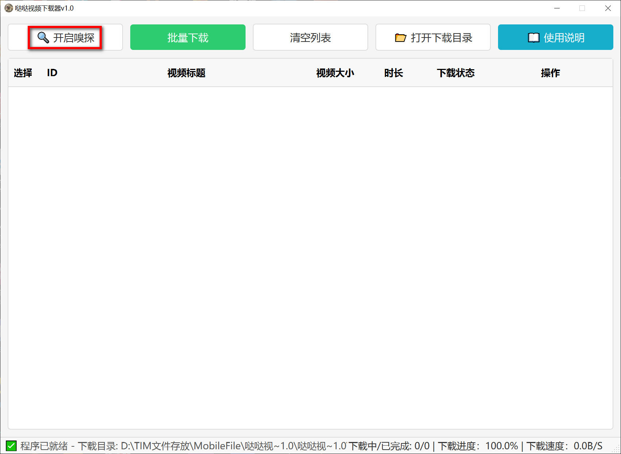Open download folder via 打开下载目录

433,37
